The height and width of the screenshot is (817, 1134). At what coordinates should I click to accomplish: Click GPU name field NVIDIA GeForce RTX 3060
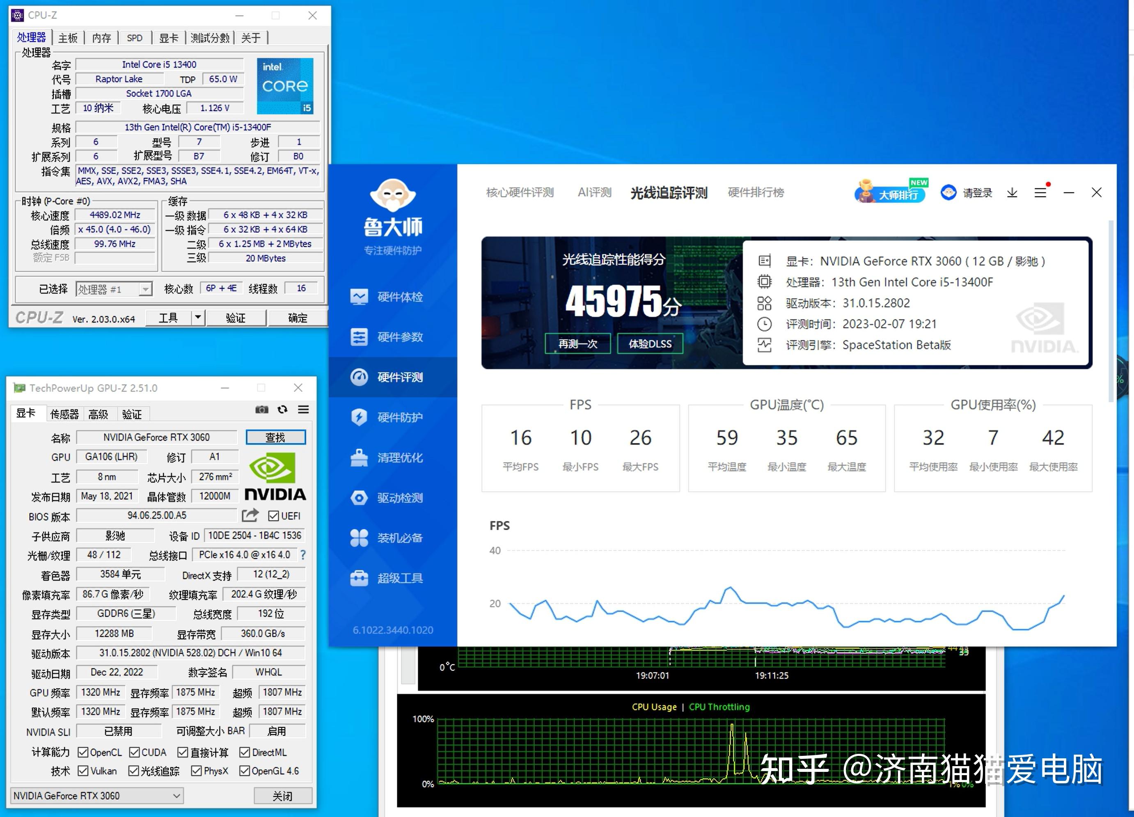tap(156, 437)
